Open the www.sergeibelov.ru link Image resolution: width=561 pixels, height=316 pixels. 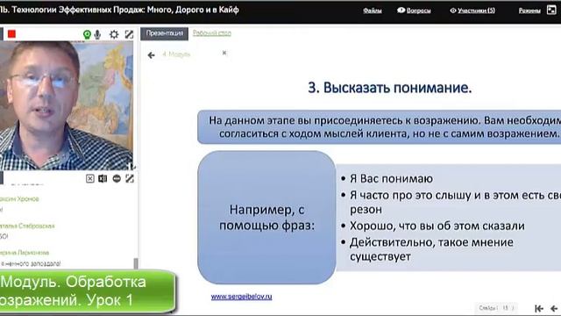coord(241,297)
